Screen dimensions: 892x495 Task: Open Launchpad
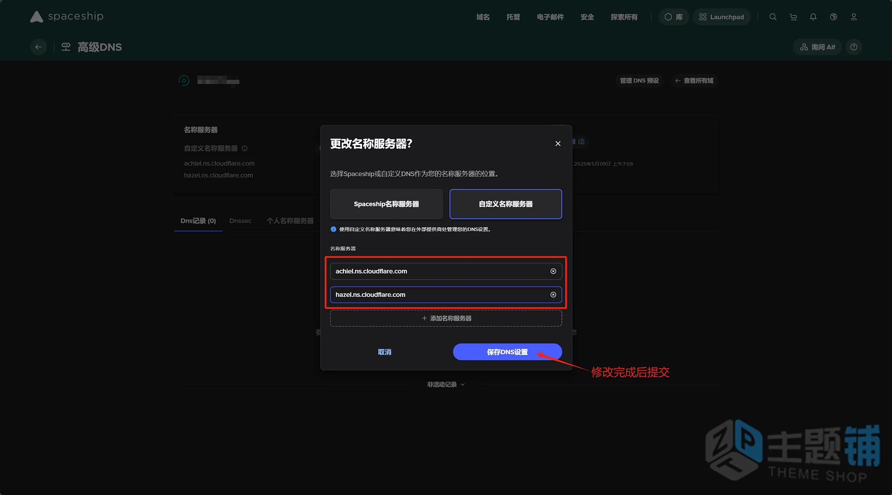[x=722, y=17]
